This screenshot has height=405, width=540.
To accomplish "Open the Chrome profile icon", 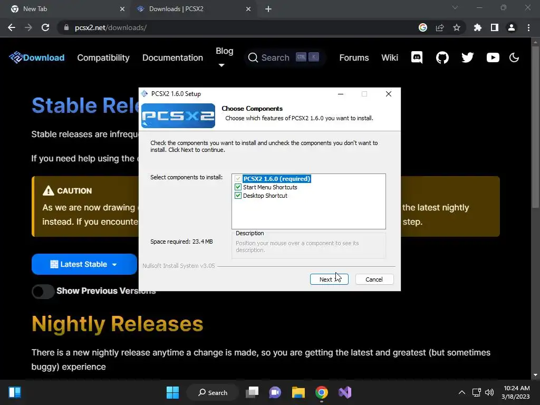I will tap(512, 27).
